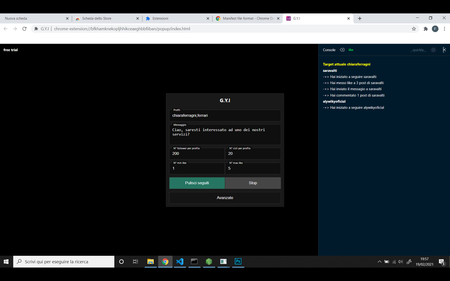Open Photoshop from the taskbar
Screen dimensions: 450x281
(x=238, y=261)
